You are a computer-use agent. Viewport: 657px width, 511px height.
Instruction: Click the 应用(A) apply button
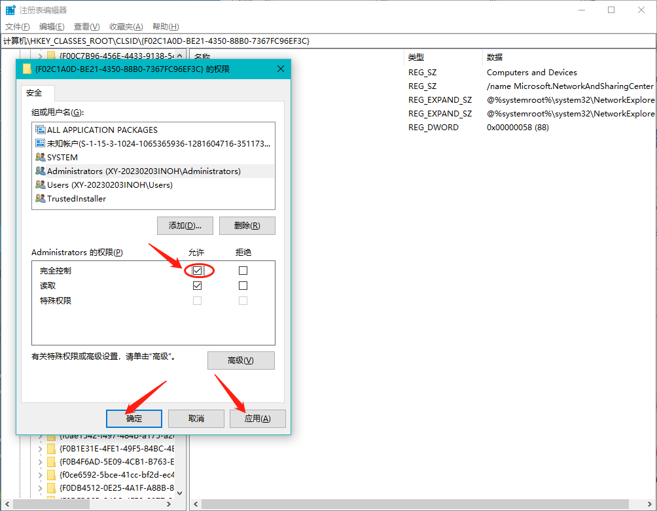(258, 419)
